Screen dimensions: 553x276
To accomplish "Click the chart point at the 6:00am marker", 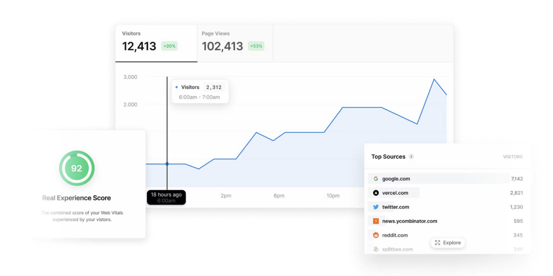I will tap(167, 163).
